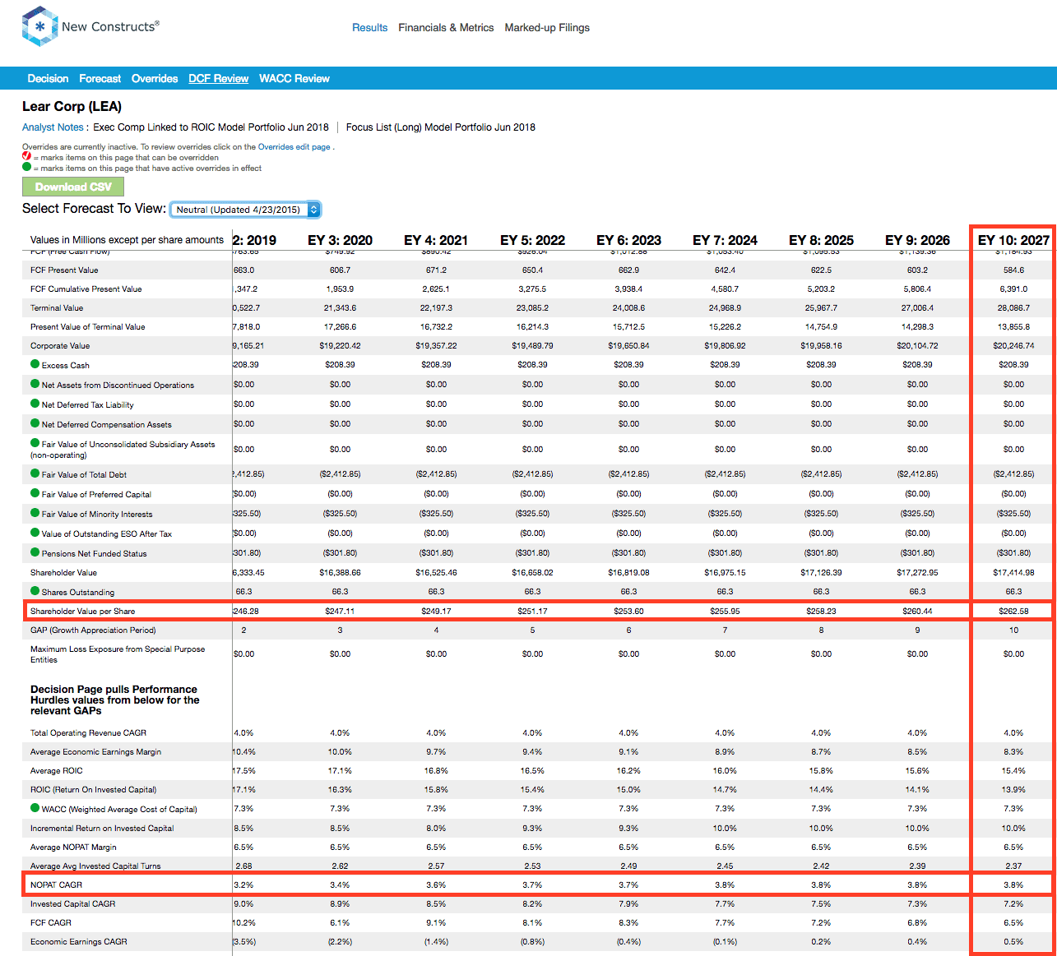The height and width of the screenshot is (956, 1057).
Task: Click the Corporate Value row label
Action: (60, 346)
